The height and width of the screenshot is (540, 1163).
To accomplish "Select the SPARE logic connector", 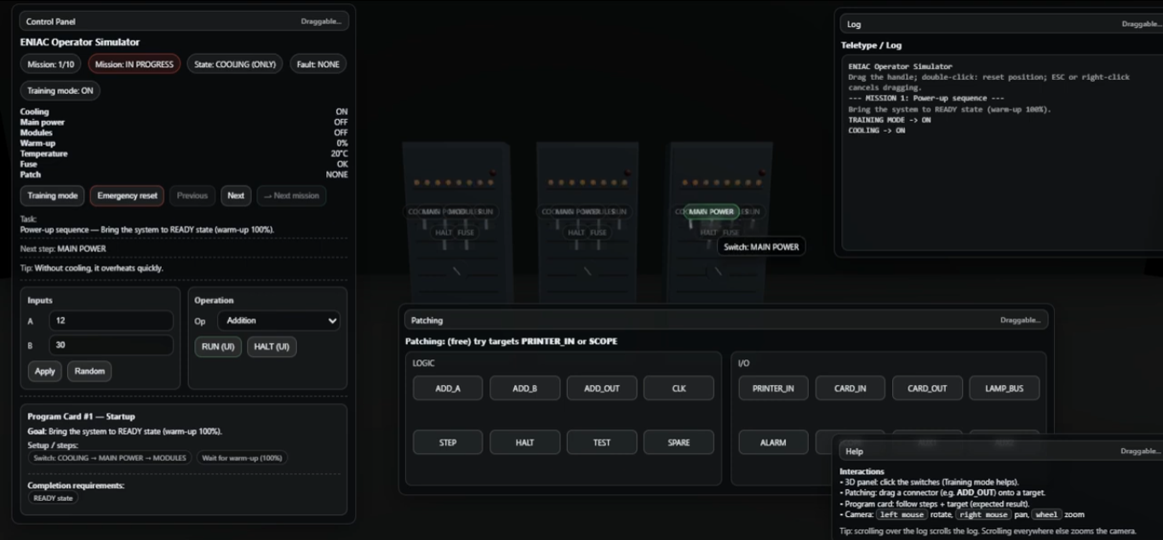I will 679,443.
